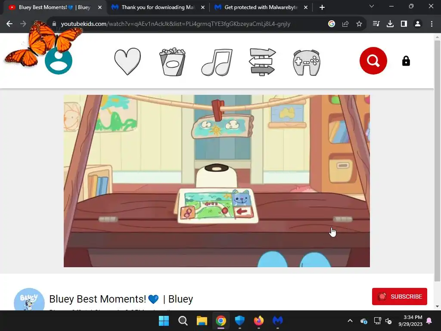Open Firefox from taskbar

[259, 321]
